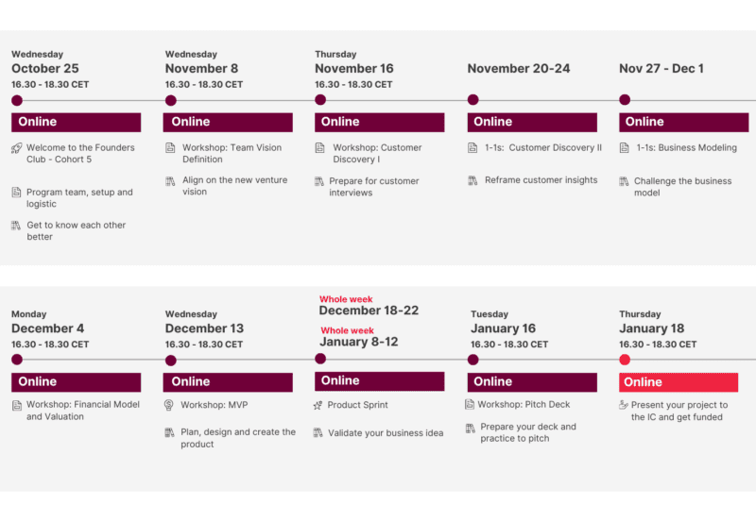The image size is (756, 522).
Task: Click the hand icon next to Present your project
Action: (624, 405)
